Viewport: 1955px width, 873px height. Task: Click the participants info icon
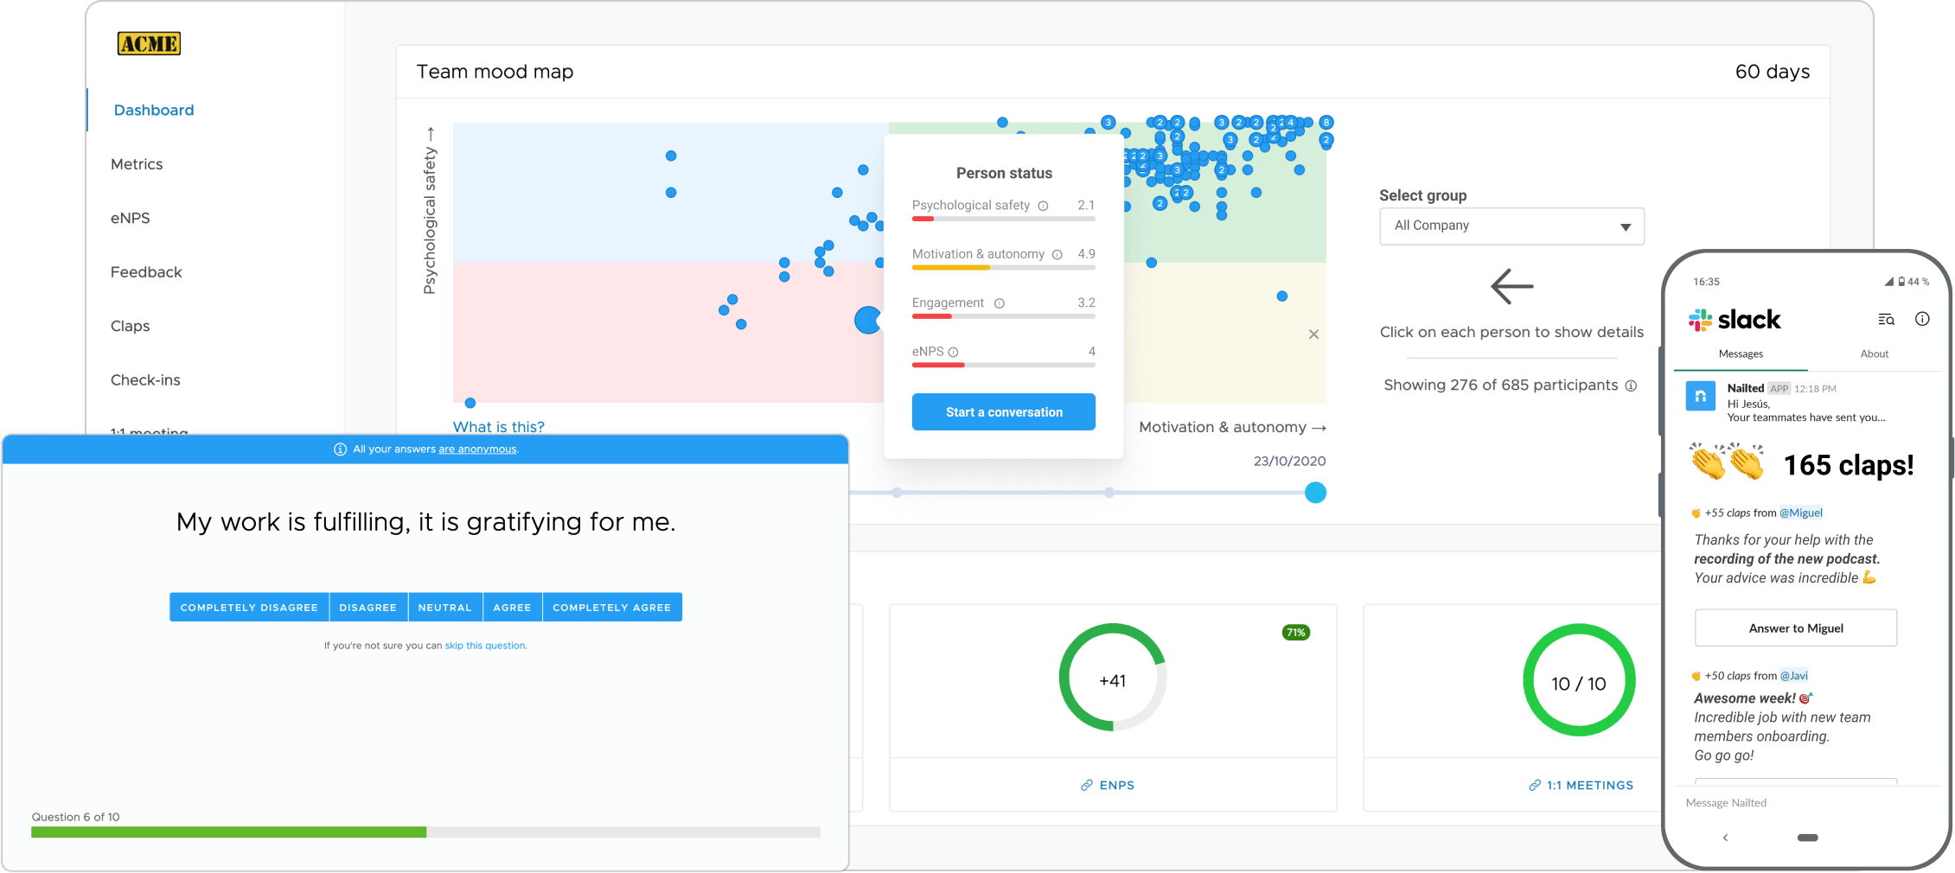(x=1631, y=386)
